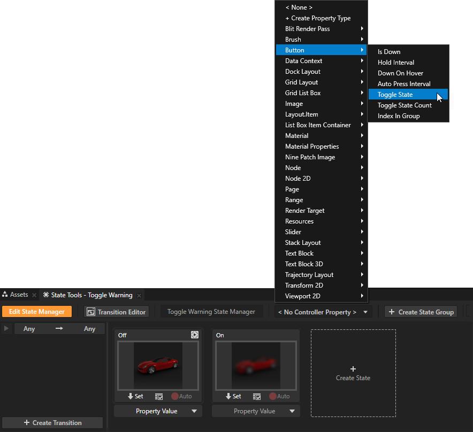
Task: Click the initial state icon on Off state
Action: point(194,335)
